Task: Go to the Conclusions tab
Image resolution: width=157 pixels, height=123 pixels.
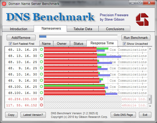Action: click(x=115, y=29)
